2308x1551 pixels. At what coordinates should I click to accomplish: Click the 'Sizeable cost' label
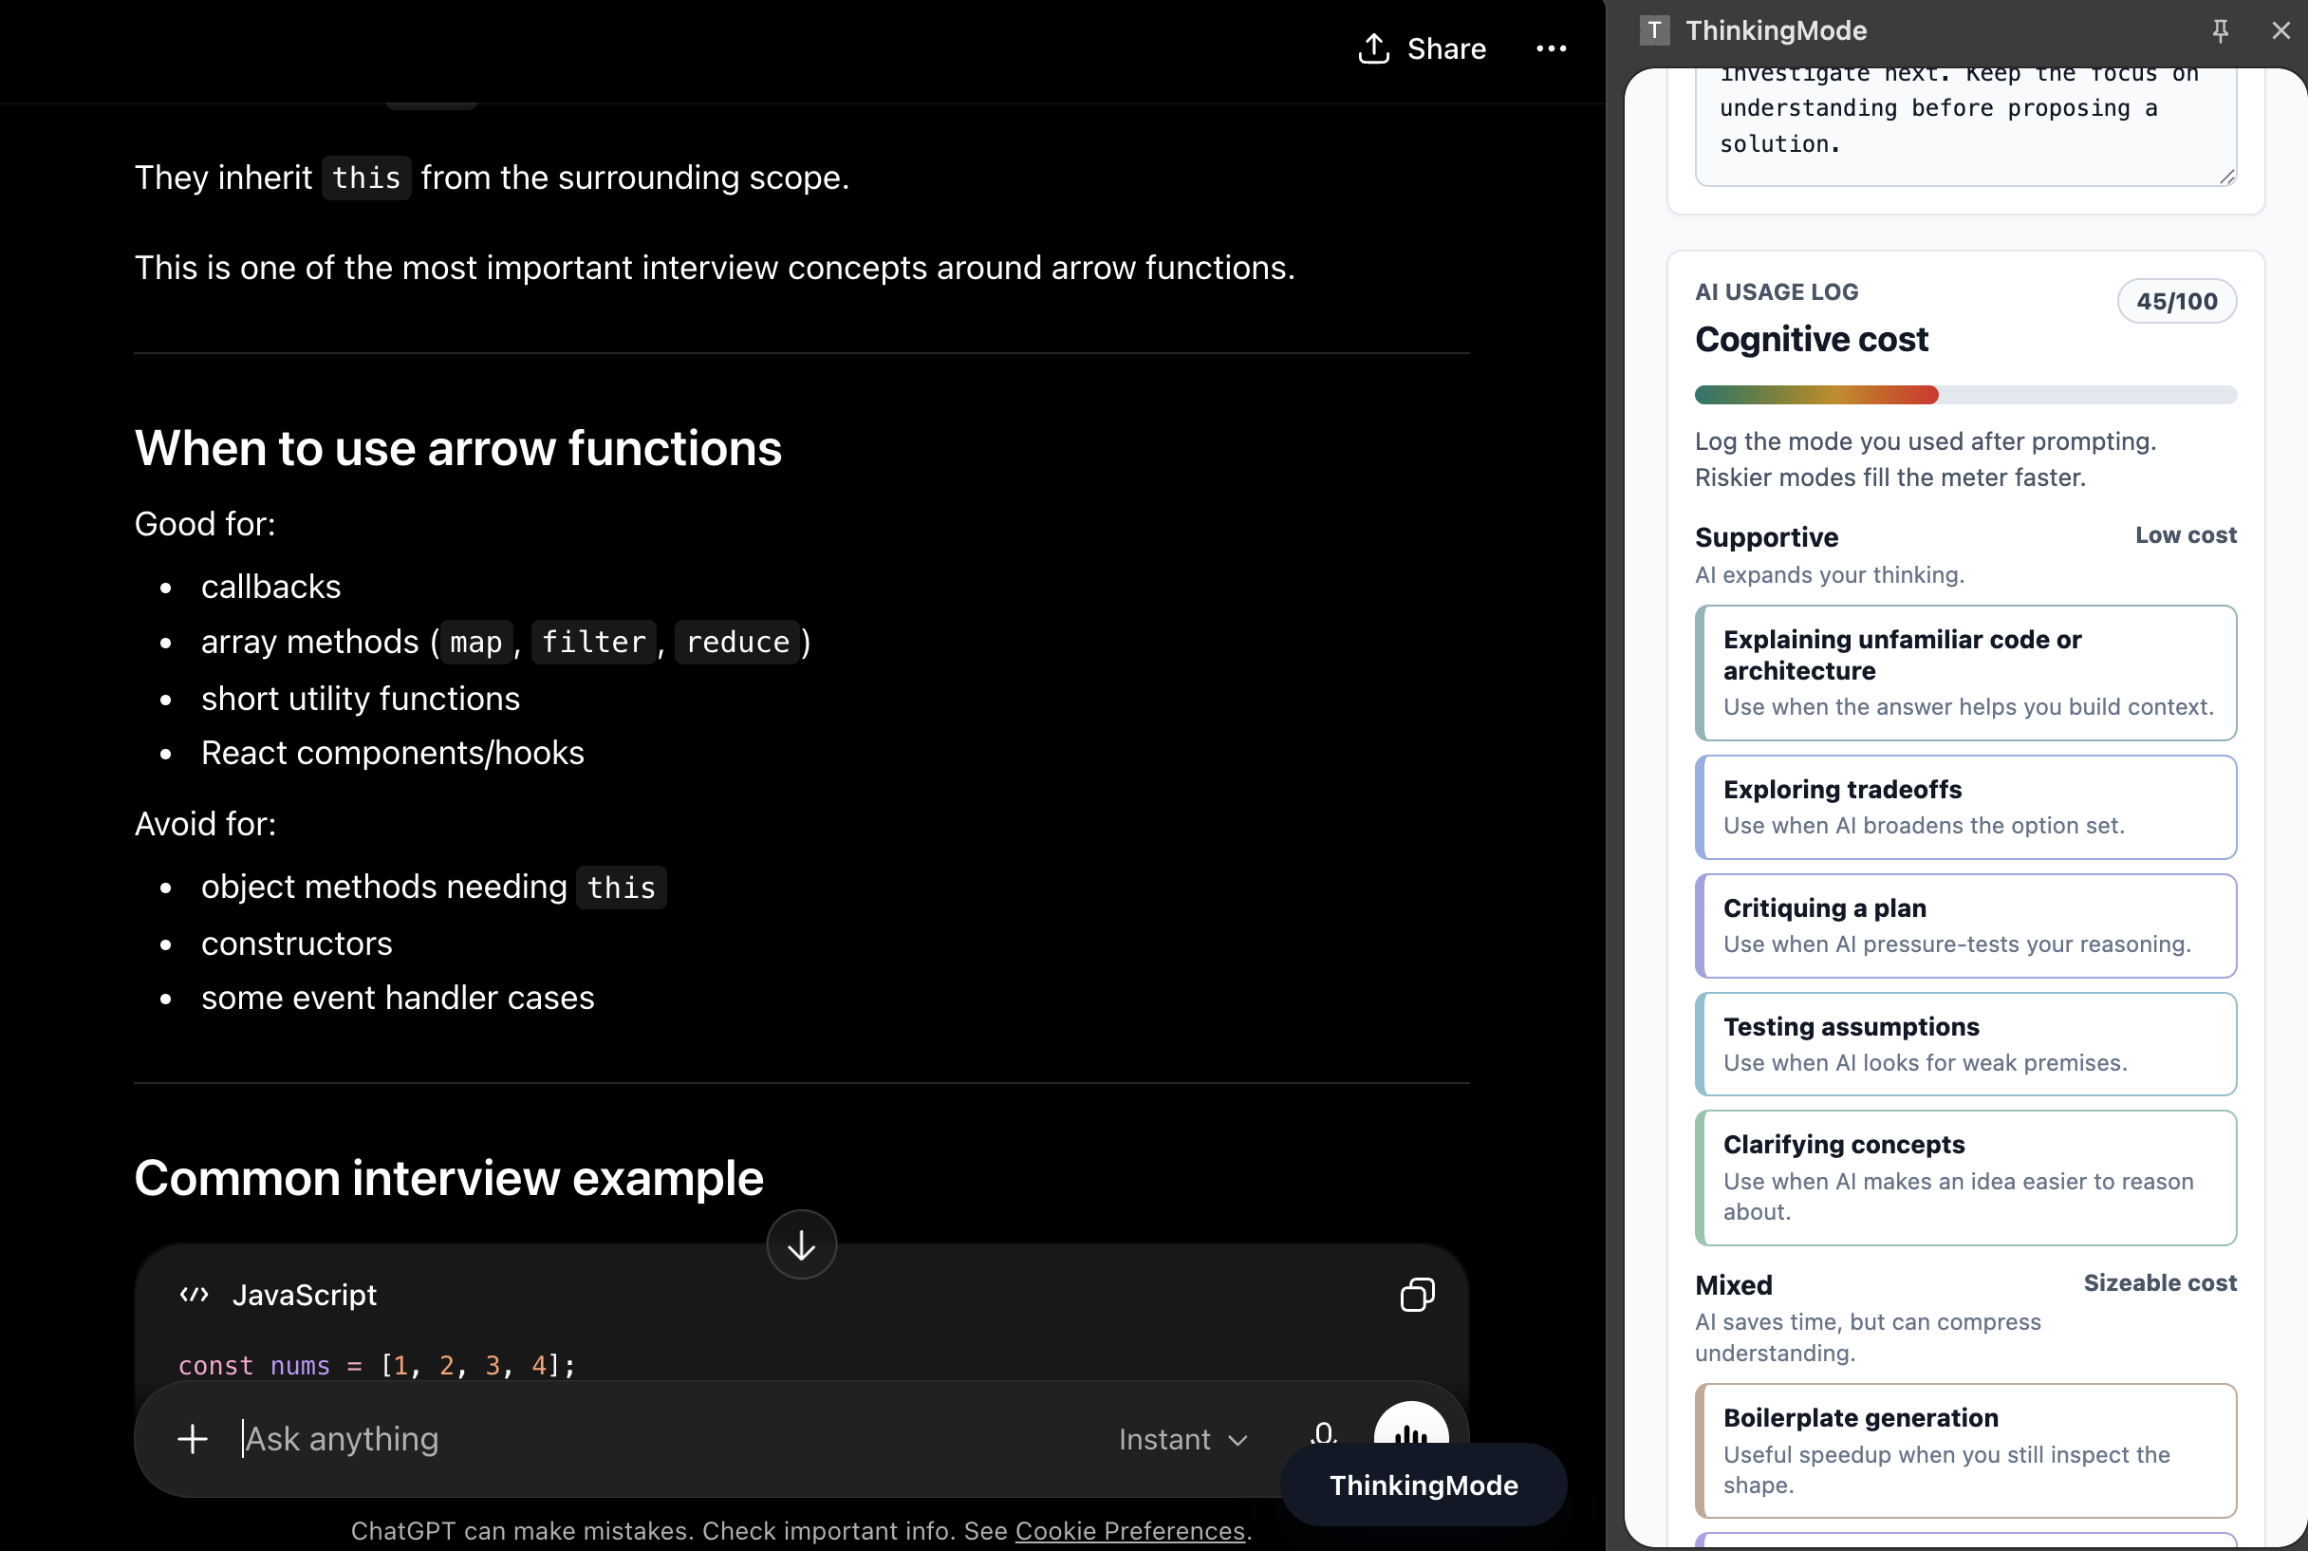pos(2160,1283)
